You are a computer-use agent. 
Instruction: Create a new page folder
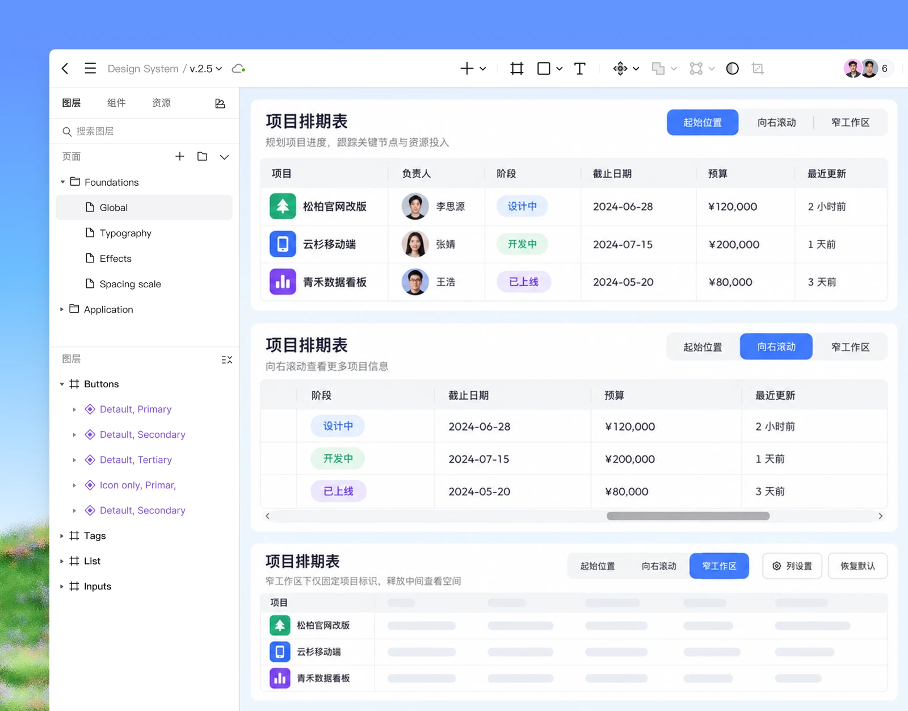click(202, 156)
